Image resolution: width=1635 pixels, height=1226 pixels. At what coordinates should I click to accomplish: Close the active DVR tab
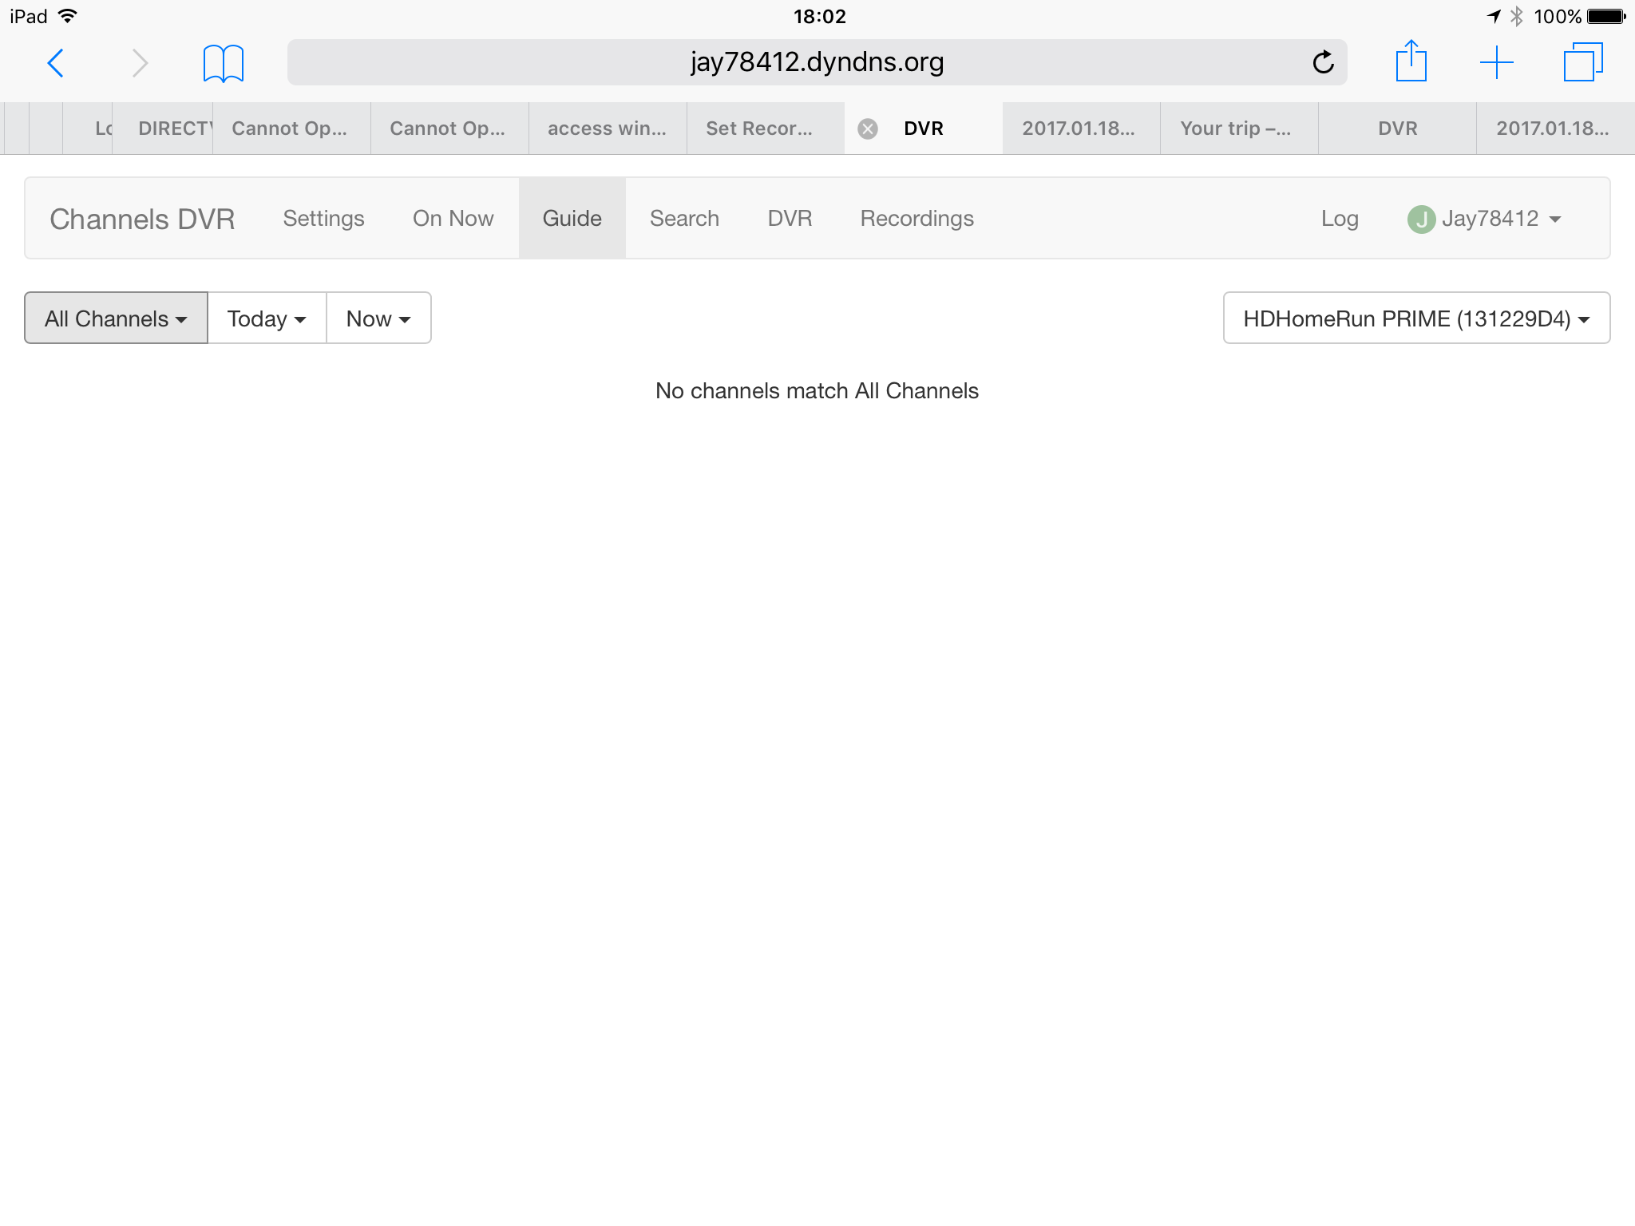click(868, 129)
